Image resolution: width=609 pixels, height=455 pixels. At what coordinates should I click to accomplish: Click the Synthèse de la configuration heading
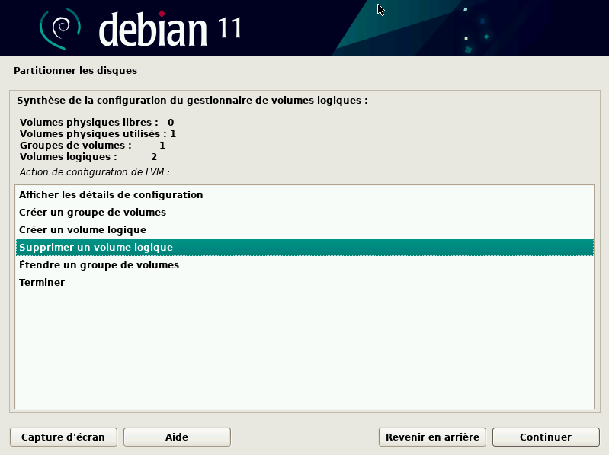[192, 100]
